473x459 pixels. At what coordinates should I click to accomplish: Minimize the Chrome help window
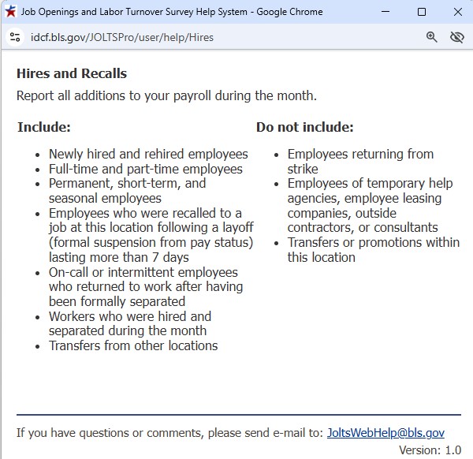(385, 12)
